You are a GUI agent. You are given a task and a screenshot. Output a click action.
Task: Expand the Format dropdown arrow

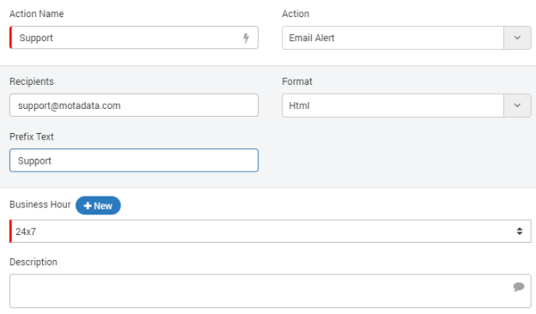517,106
